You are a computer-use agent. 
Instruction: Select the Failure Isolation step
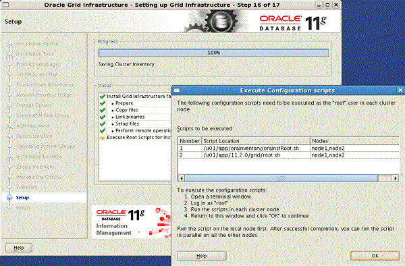coord(34,136)
